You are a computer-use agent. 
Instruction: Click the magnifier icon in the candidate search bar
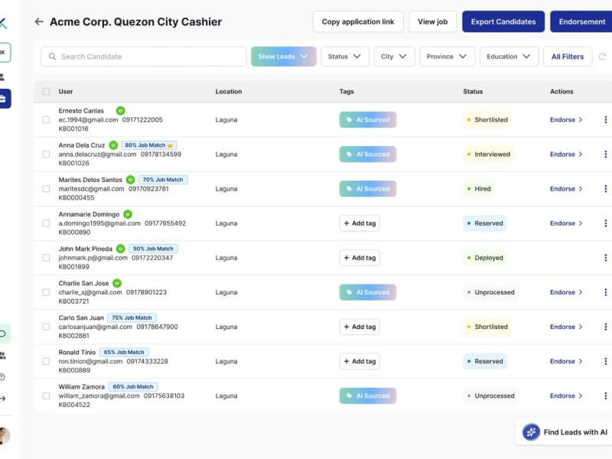point(50,56)
